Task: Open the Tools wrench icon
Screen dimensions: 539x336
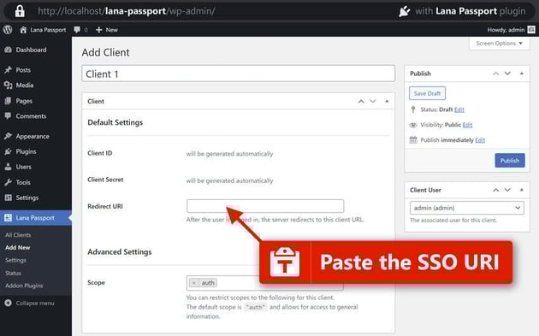Action: 9,182
